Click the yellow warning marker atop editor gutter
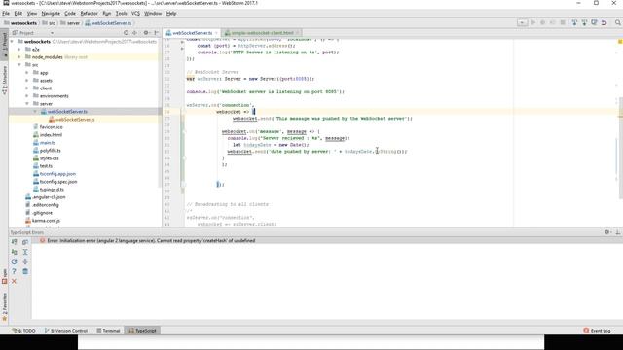This screenshot has width=623, height=350. tap(620, 41)
